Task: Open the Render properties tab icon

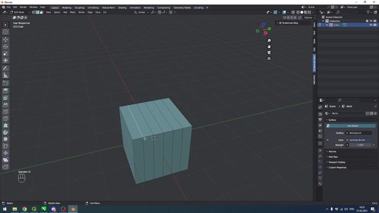Action: point(320,114)
